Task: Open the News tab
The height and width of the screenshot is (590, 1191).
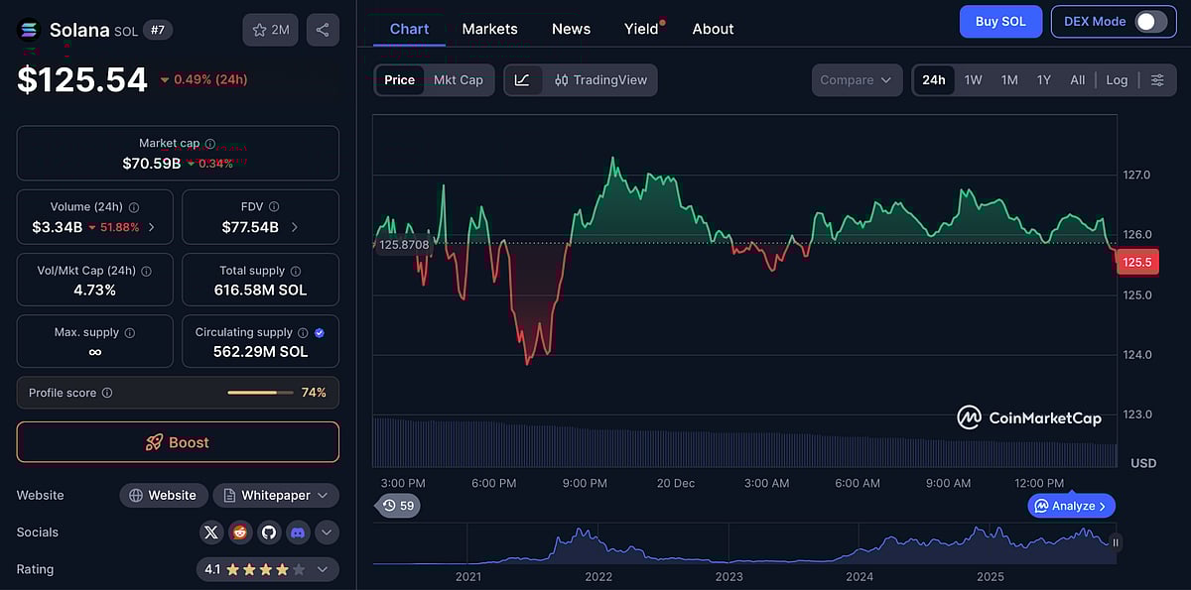Action: pyautogui.click(x=571, y=29)
